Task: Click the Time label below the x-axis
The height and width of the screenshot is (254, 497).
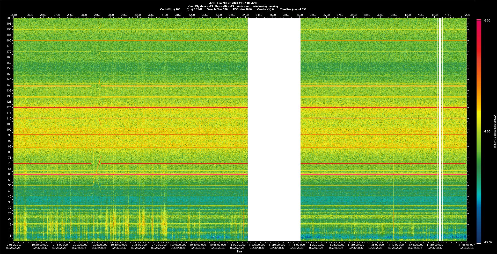Action: [239, 251]
